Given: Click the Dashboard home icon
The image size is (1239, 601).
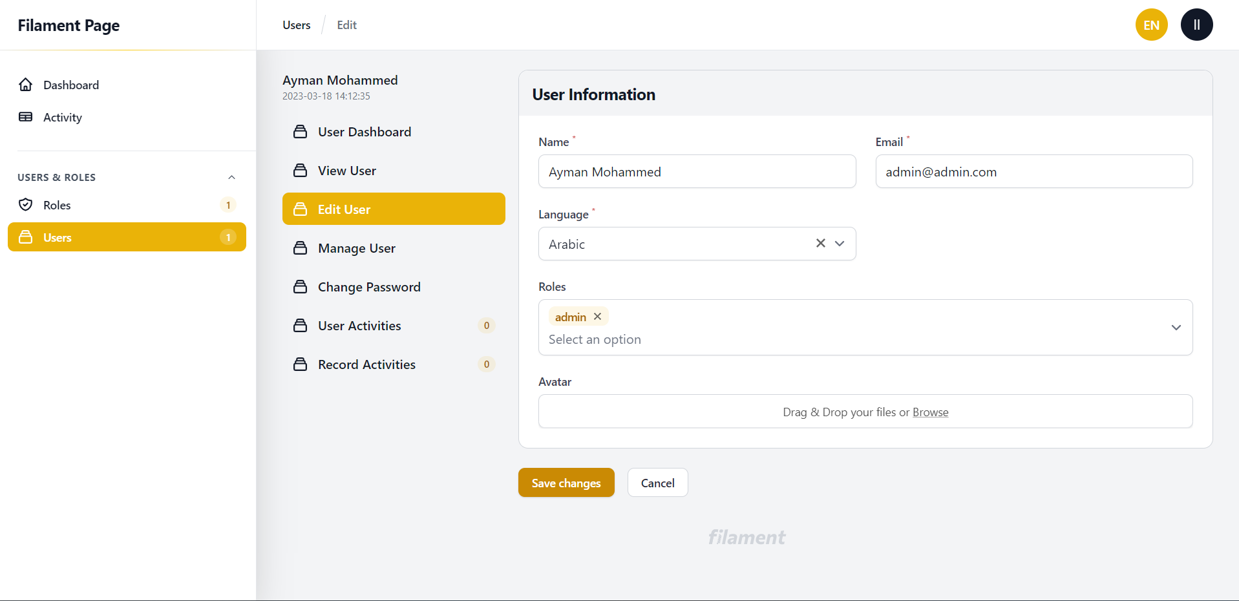Looking at the screenshot, I should coord(26,85).
